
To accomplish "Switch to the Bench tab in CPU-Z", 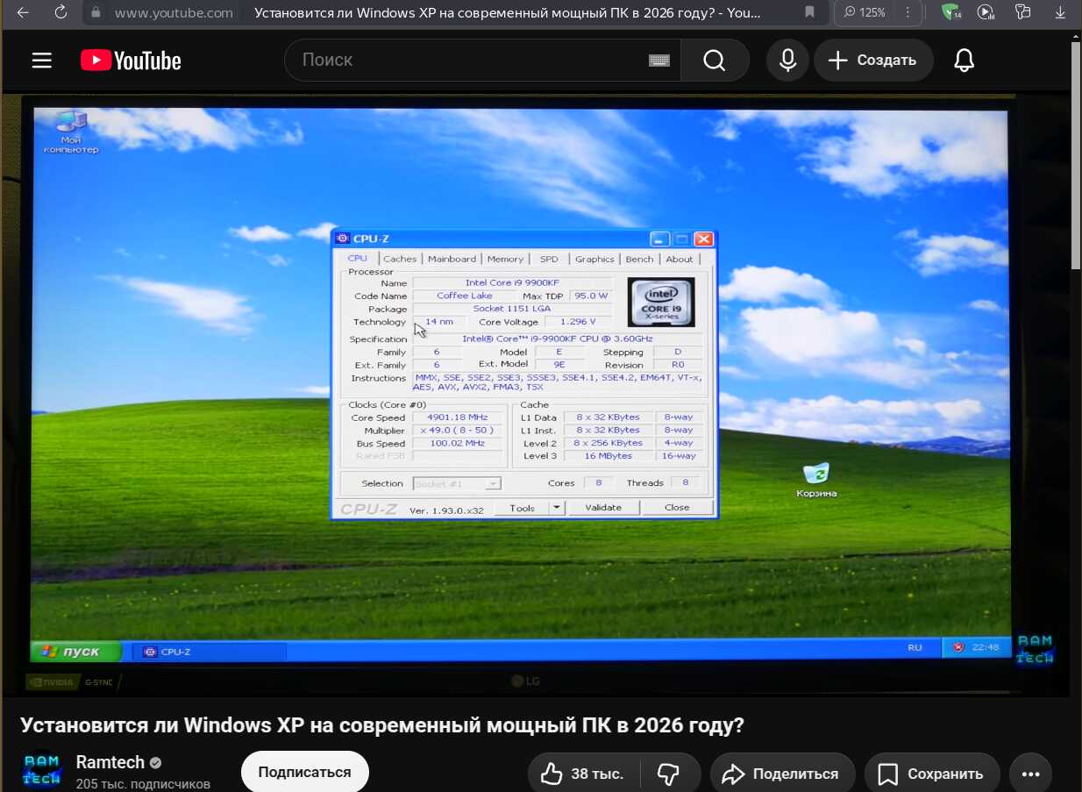I will [x=639, y=259].
